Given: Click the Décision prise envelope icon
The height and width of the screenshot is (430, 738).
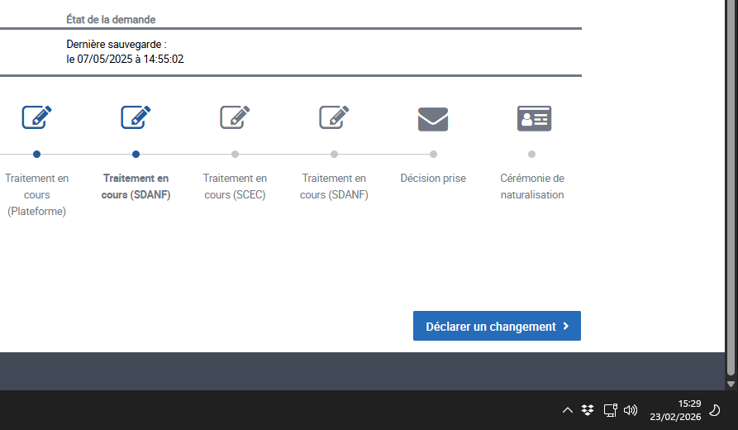Looking at the screenshot, I should [x=433, y=119].
